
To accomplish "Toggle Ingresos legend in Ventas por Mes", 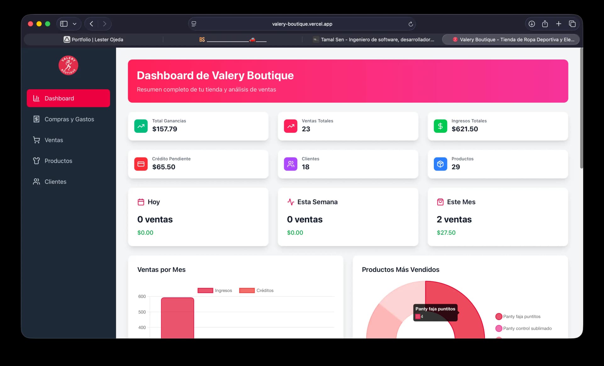I will 215,290.
